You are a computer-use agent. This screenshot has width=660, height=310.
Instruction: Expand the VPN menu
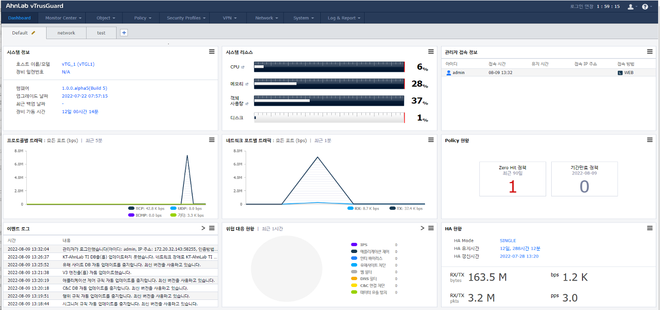(230, 18)
